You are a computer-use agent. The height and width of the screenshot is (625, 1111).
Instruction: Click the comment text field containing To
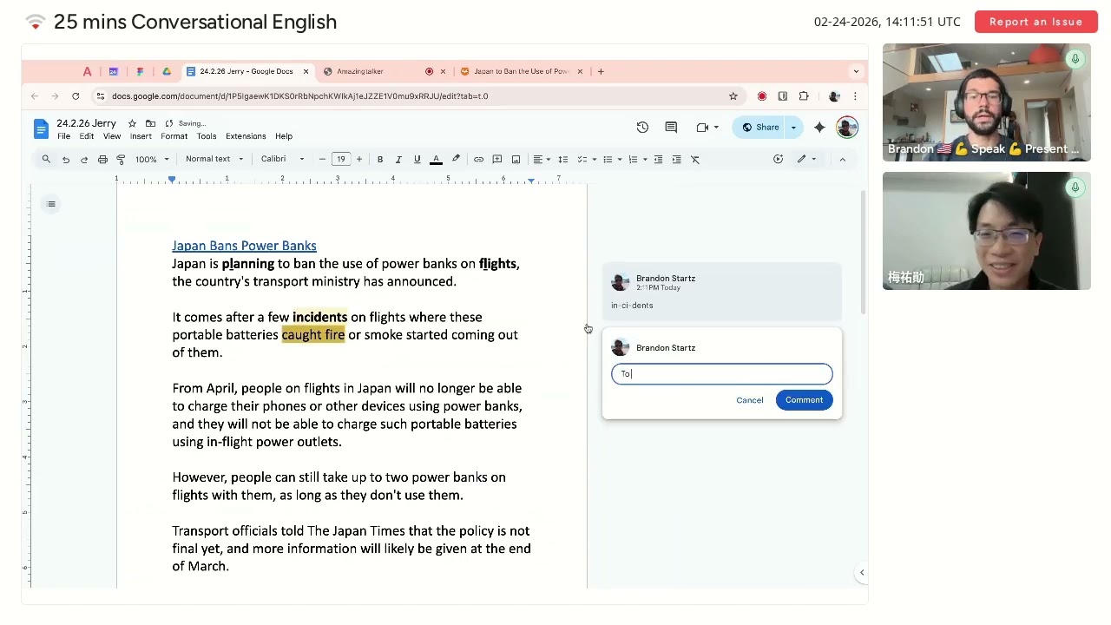(721, 374)
